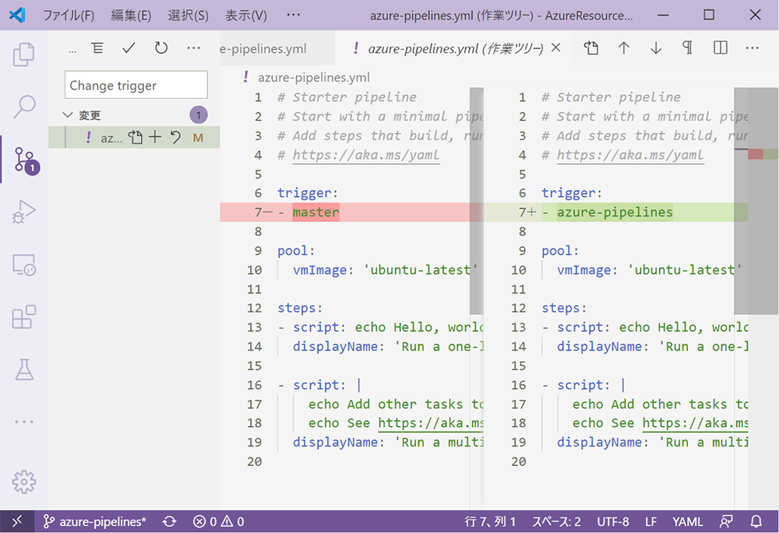The image size is (779, 533).
Task: Open source control more actions menu
Action: pyautogui.click(x=193, y=48)
